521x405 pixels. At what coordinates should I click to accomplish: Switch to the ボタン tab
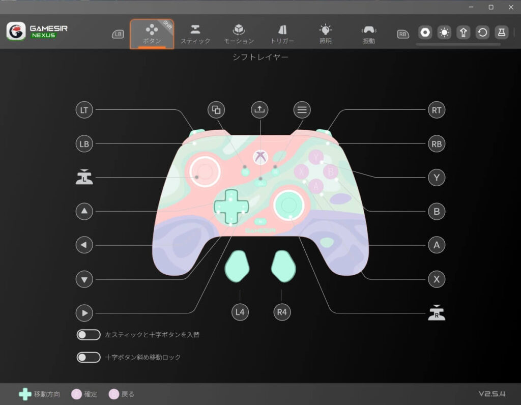pyautogui.click(x=152, y=34)
